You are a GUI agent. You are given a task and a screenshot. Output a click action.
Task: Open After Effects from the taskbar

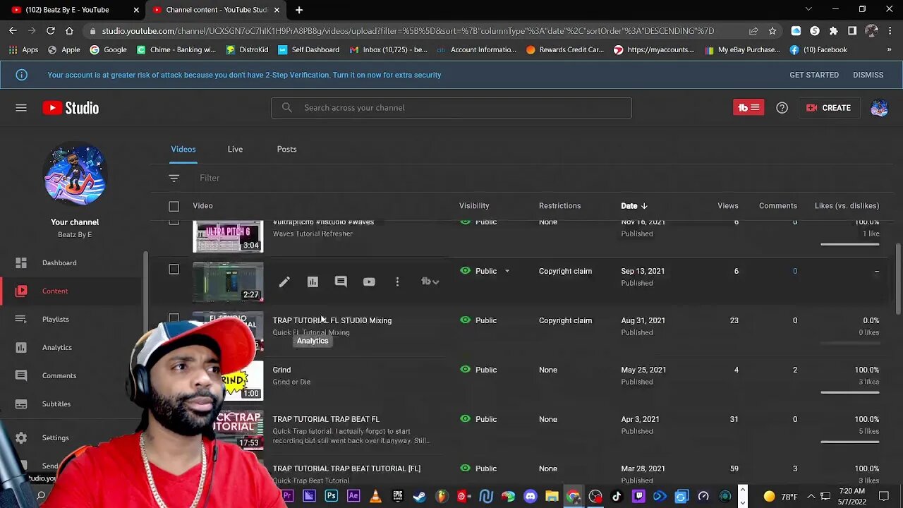click(x=353, y=496)
